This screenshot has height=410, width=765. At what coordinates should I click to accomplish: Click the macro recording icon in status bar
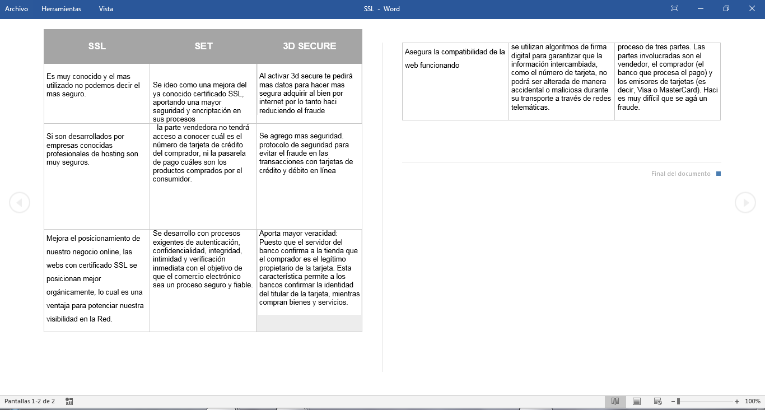pos(69,401)
